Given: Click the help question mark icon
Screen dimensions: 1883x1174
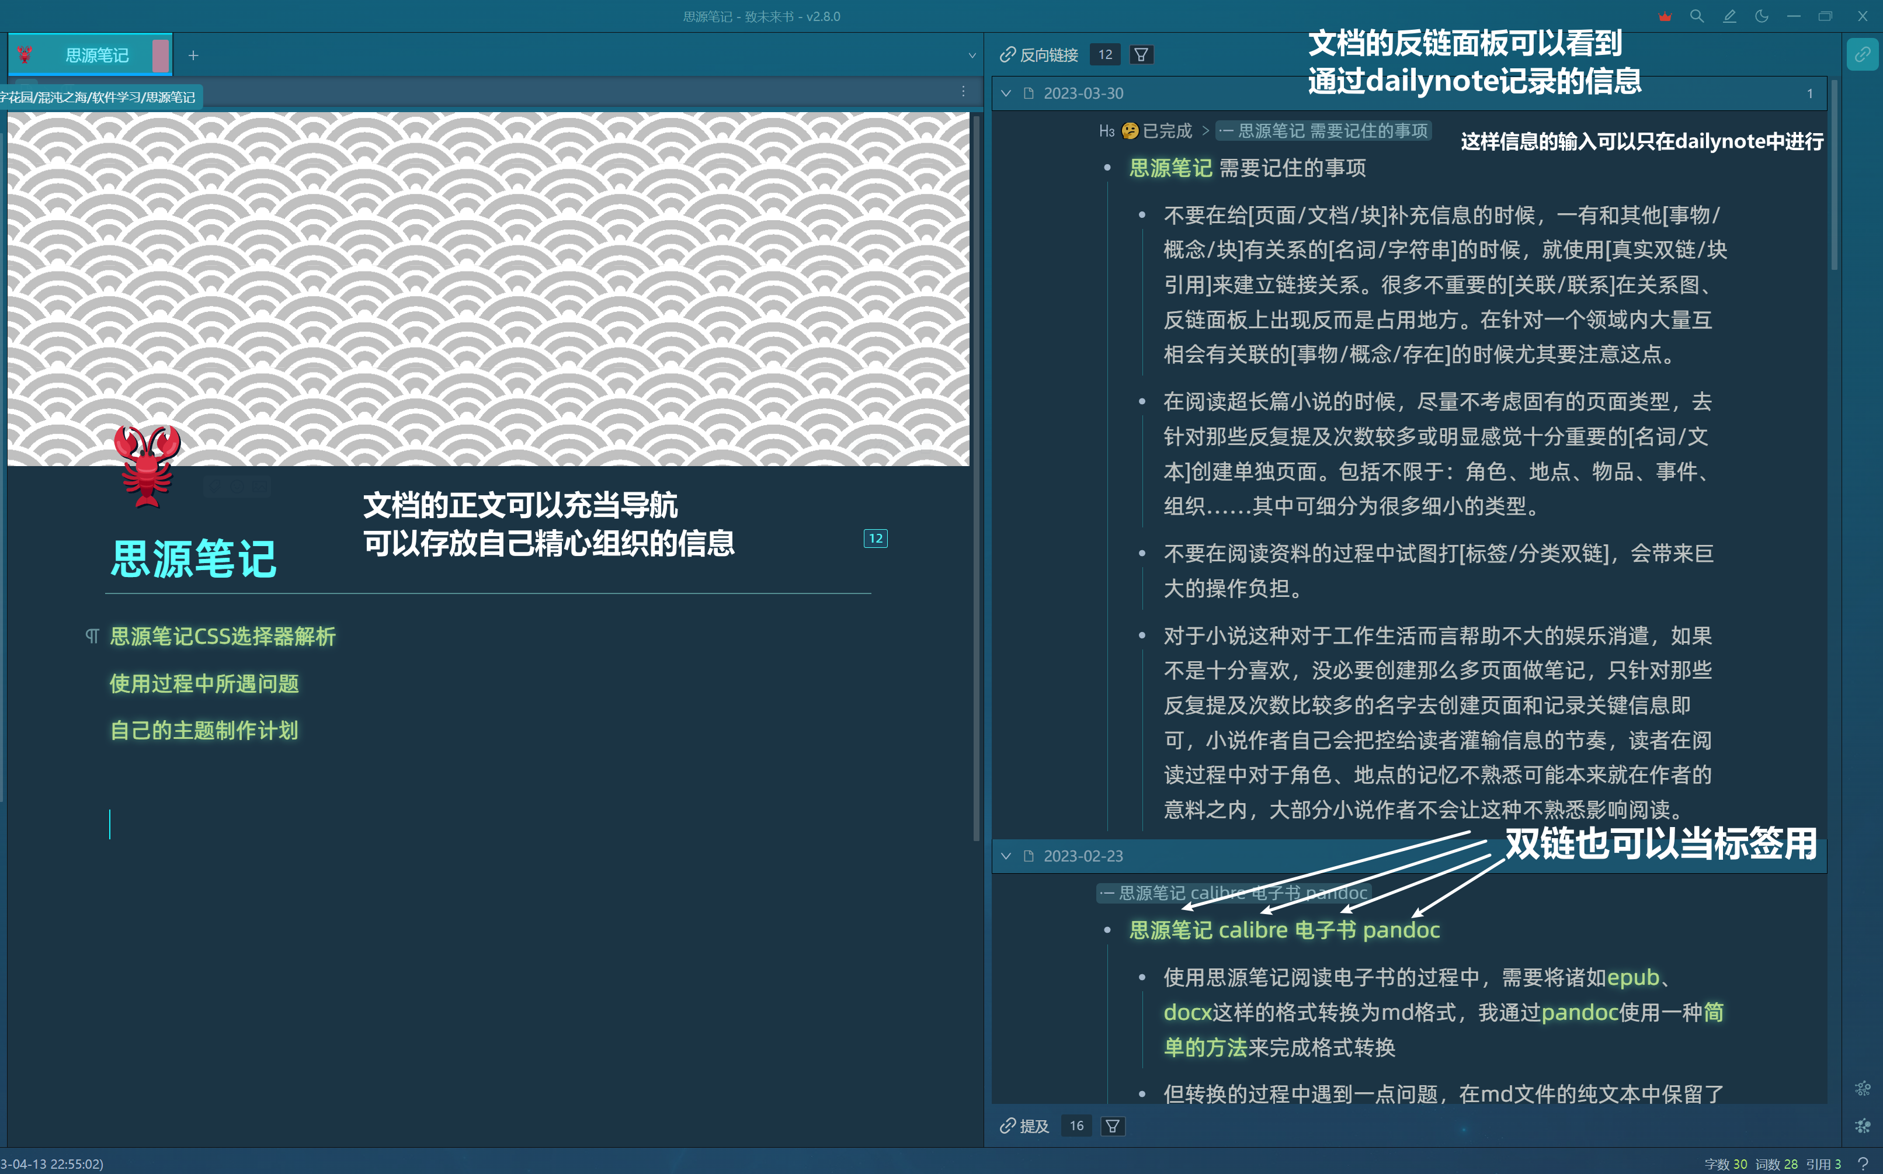Looking at the screenshot, I should (x=1862, y=1163).
